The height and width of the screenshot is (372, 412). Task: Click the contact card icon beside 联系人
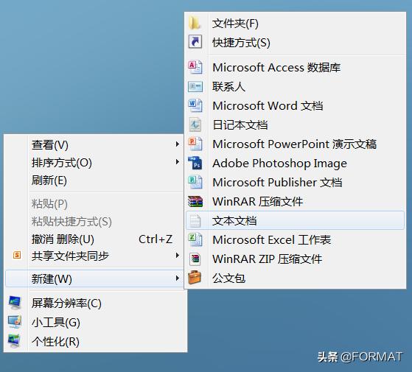[x=195, y=86]
